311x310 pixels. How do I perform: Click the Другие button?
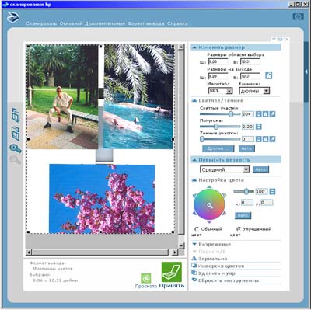click(x=218, y=148)
